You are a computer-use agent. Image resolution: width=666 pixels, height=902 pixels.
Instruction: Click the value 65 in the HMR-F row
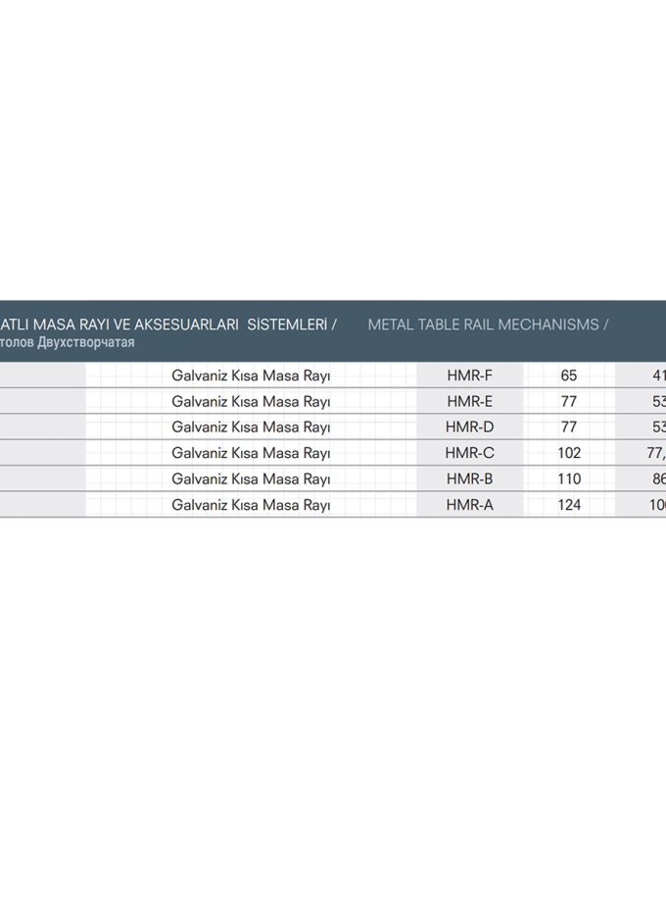click(x=569, y=376)
